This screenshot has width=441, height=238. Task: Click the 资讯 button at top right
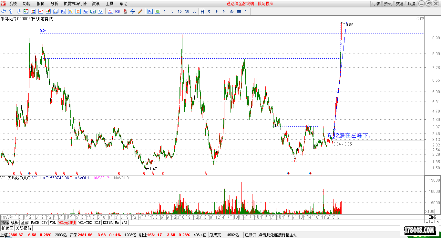click(388, 4)
